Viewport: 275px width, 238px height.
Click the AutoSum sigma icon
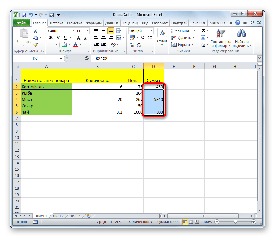(x=203, y=31)
